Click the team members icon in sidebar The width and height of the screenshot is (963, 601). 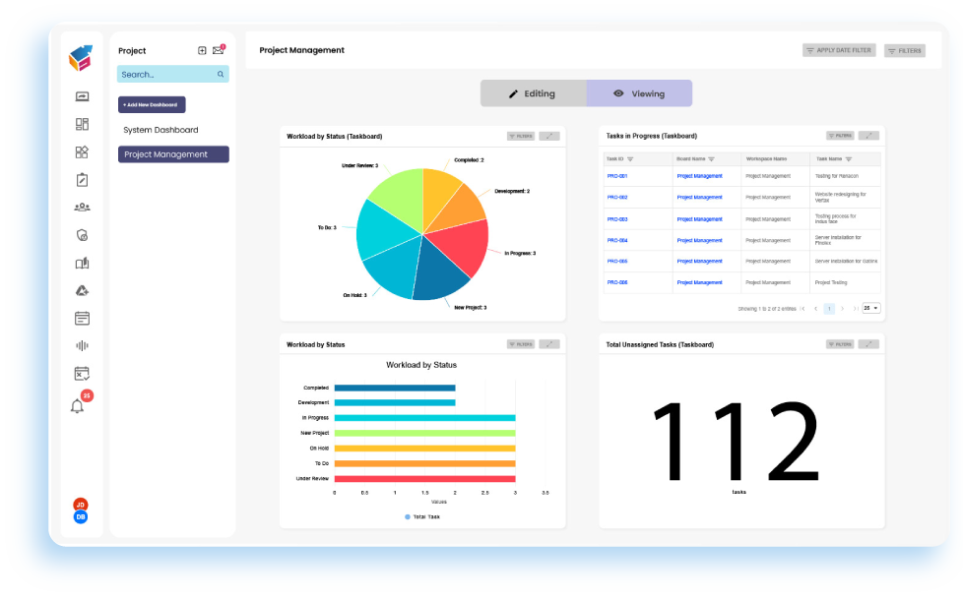(82, 207)
